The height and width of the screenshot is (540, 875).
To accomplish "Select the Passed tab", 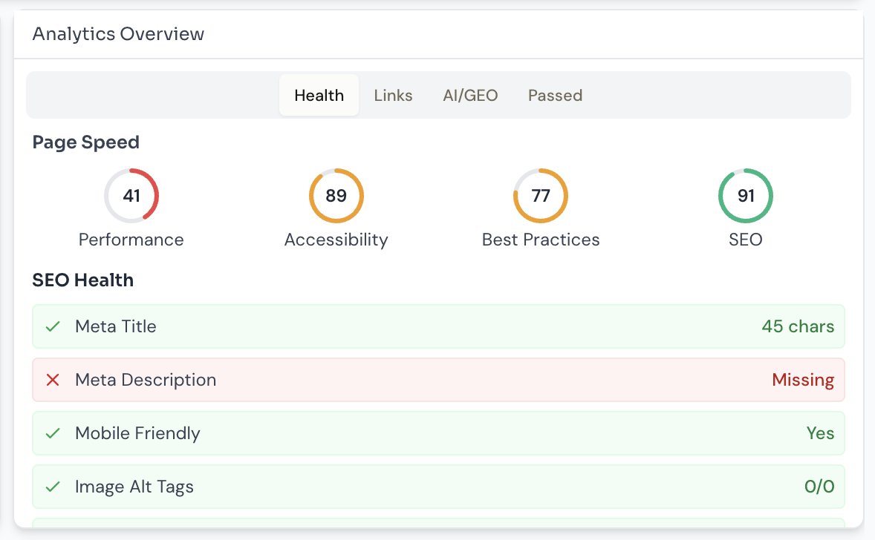I will [555, 95].
